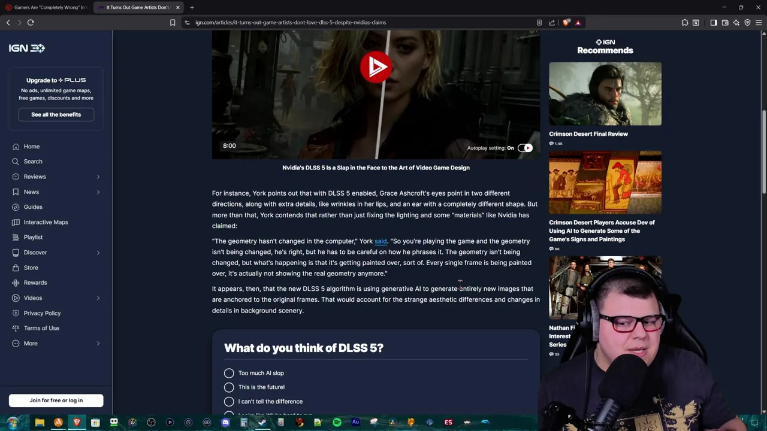Image resolution: width=767 pixels, height=431 pixels.
Task: Open Steam from the taskbar
Action: coord(262,423)
